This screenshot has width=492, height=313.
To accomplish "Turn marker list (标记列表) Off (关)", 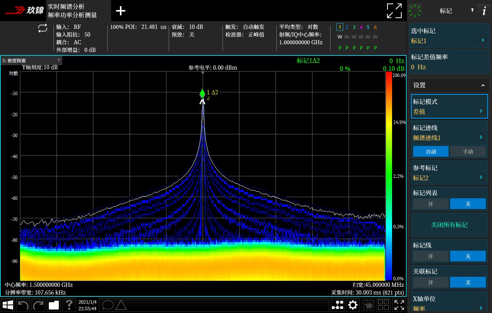I will (x=468, y=204).
